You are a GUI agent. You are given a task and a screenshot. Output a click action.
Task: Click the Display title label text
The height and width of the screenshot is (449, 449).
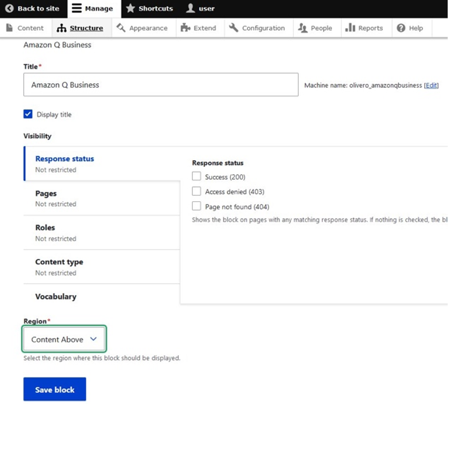pos(54,114)
